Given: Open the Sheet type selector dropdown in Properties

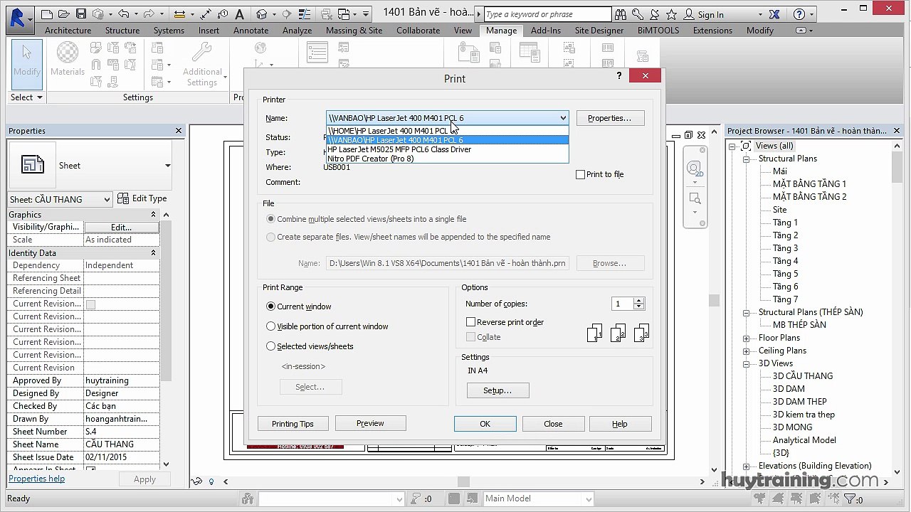Looking at the screenshot, I should (x=167, y=166).
